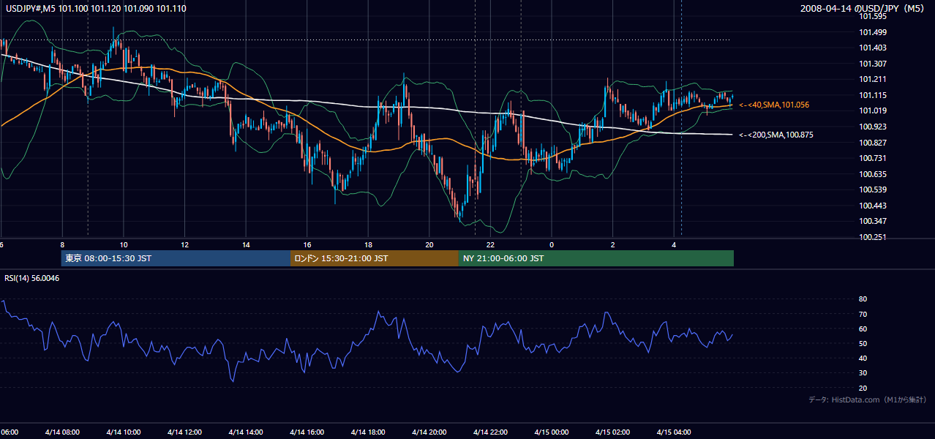Click the bottom time label 4/15 02:00
The height and width of the screenshot is (439, 935).
tap(612, 432)
